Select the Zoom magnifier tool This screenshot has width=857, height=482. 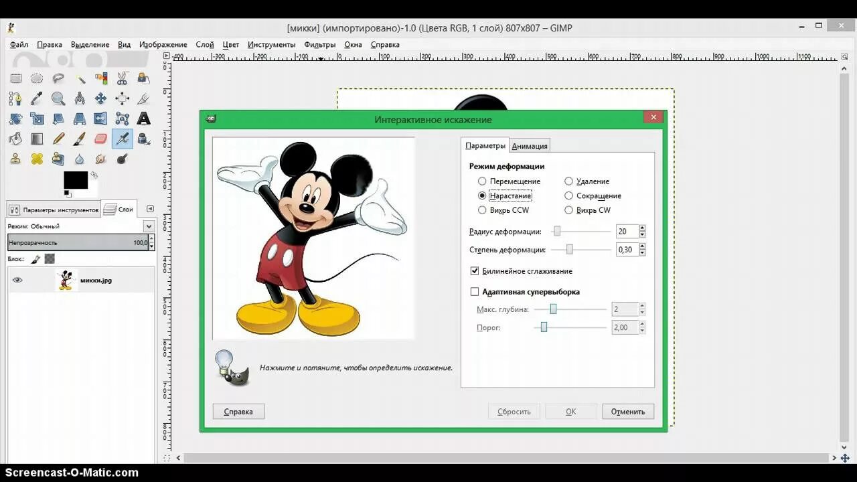(58, 99)
